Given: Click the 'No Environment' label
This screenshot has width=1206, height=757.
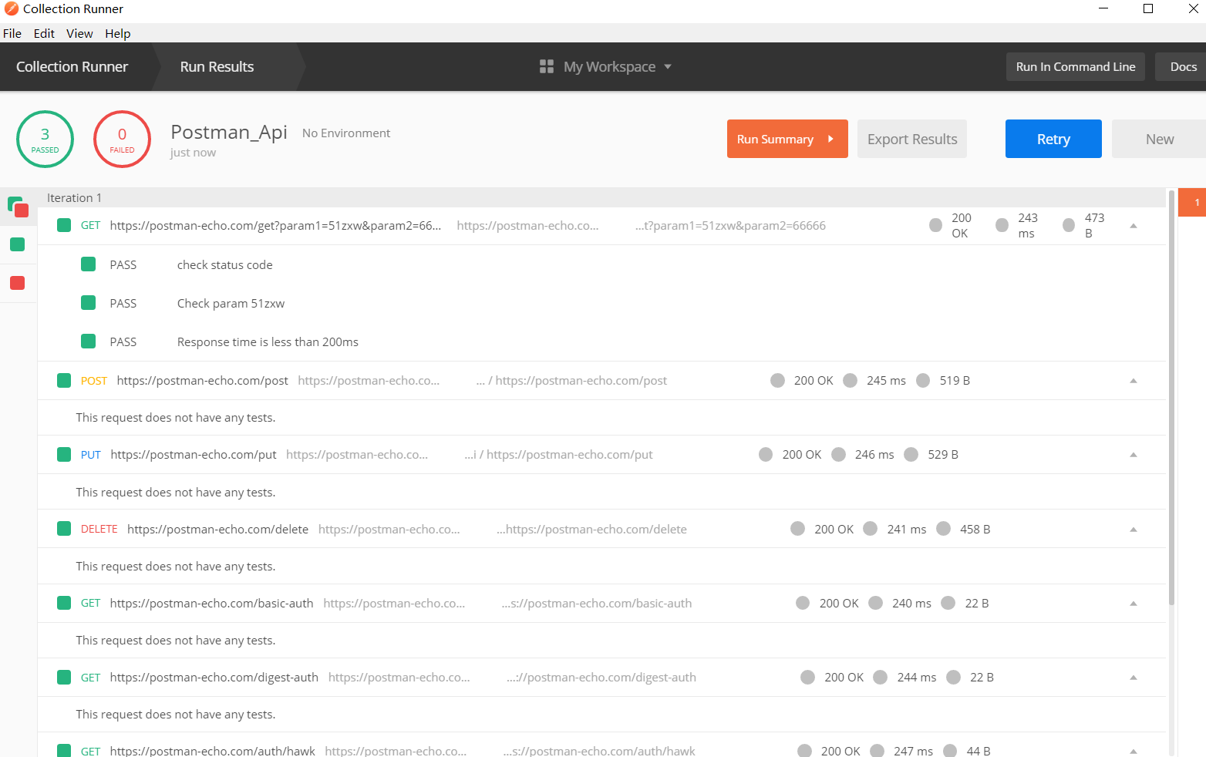Looking at the screenshot, I should point(346,133).
